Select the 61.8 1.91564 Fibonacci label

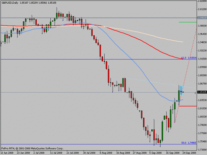tap(189, 58)
